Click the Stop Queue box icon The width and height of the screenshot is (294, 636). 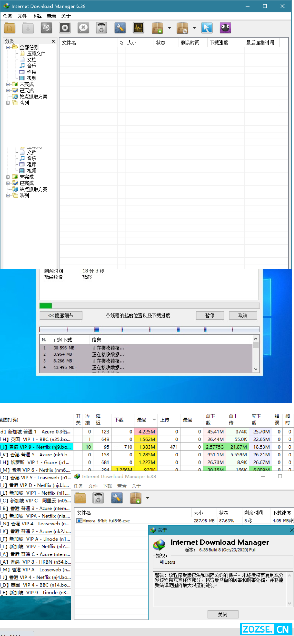pyautogui.click(x=182, y=28)
